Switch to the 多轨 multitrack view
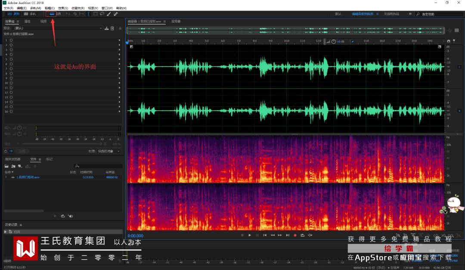This screenshot has height=270, width=465. click(x=30, y=14)
